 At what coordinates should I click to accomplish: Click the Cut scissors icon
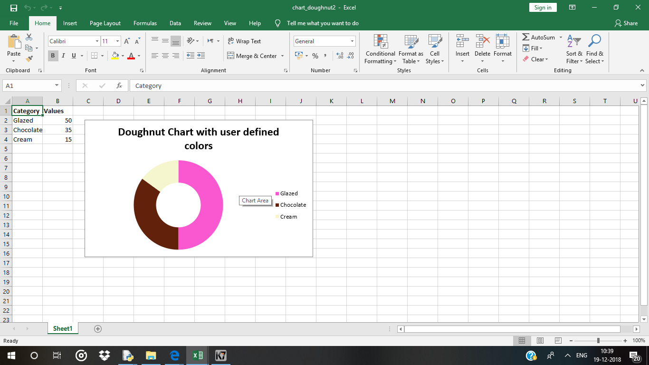click(x=29, y=37)
